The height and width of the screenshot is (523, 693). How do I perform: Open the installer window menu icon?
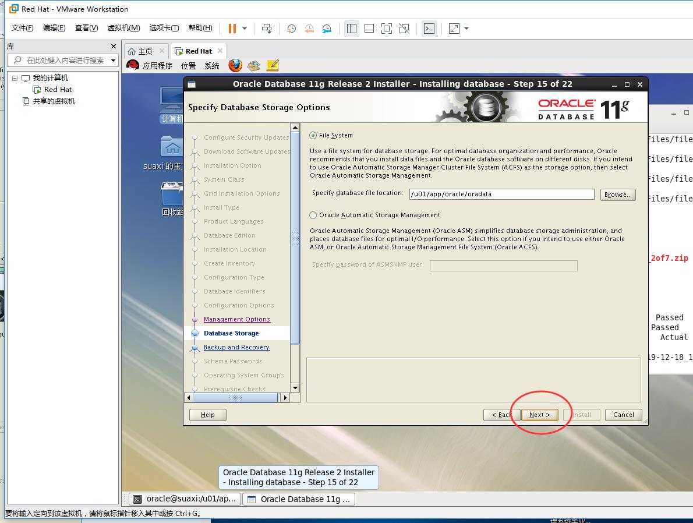(192, 84)
